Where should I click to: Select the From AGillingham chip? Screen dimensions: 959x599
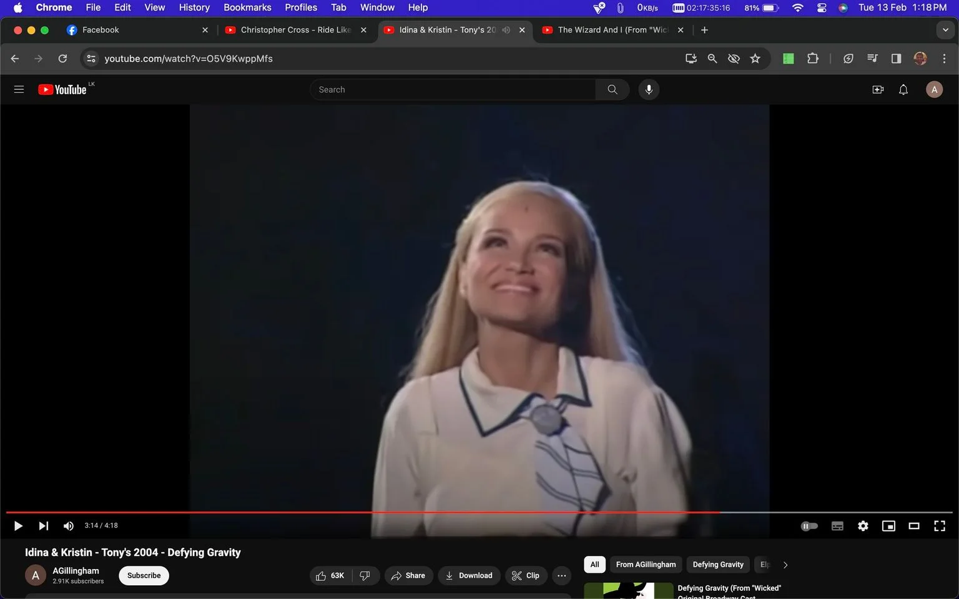pos(646,564)
